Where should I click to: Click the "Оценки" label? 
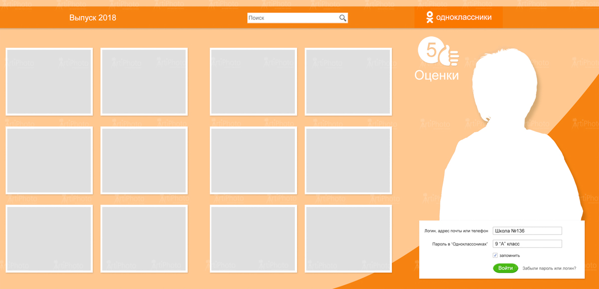[x=436, y=76]
